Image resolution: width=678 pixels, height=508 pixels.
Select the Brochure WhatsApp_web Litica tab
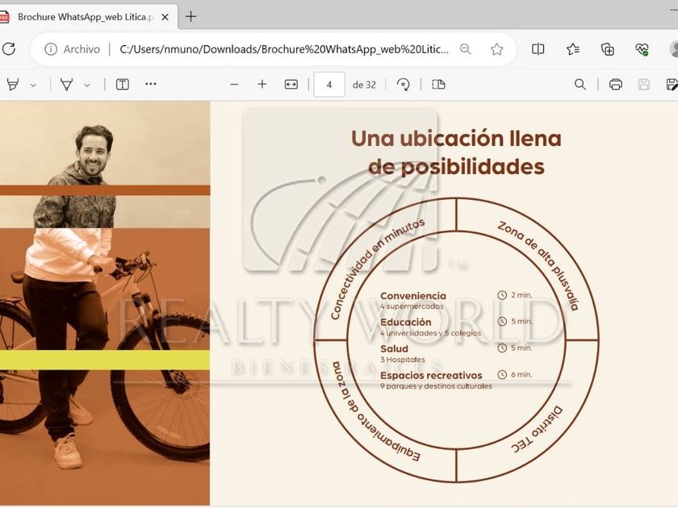pos(81,16)
